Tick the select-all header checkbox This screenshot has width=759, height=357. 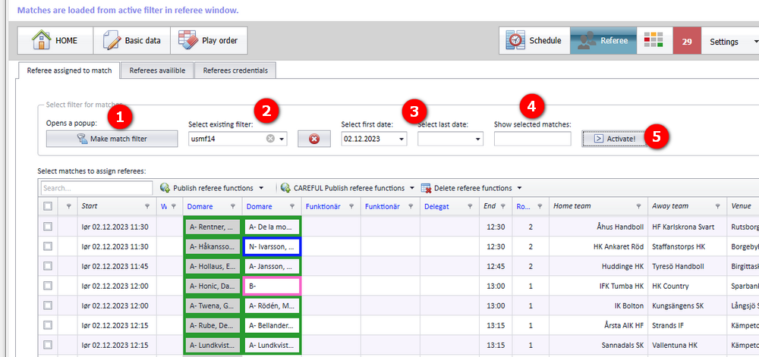click(47, 206)
